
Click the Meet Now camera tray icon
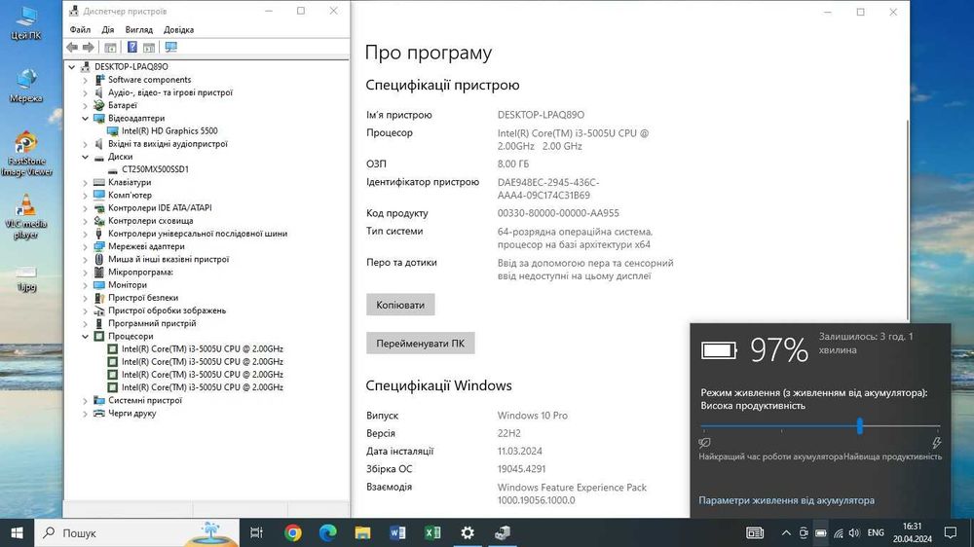click(x=804, y=532)
